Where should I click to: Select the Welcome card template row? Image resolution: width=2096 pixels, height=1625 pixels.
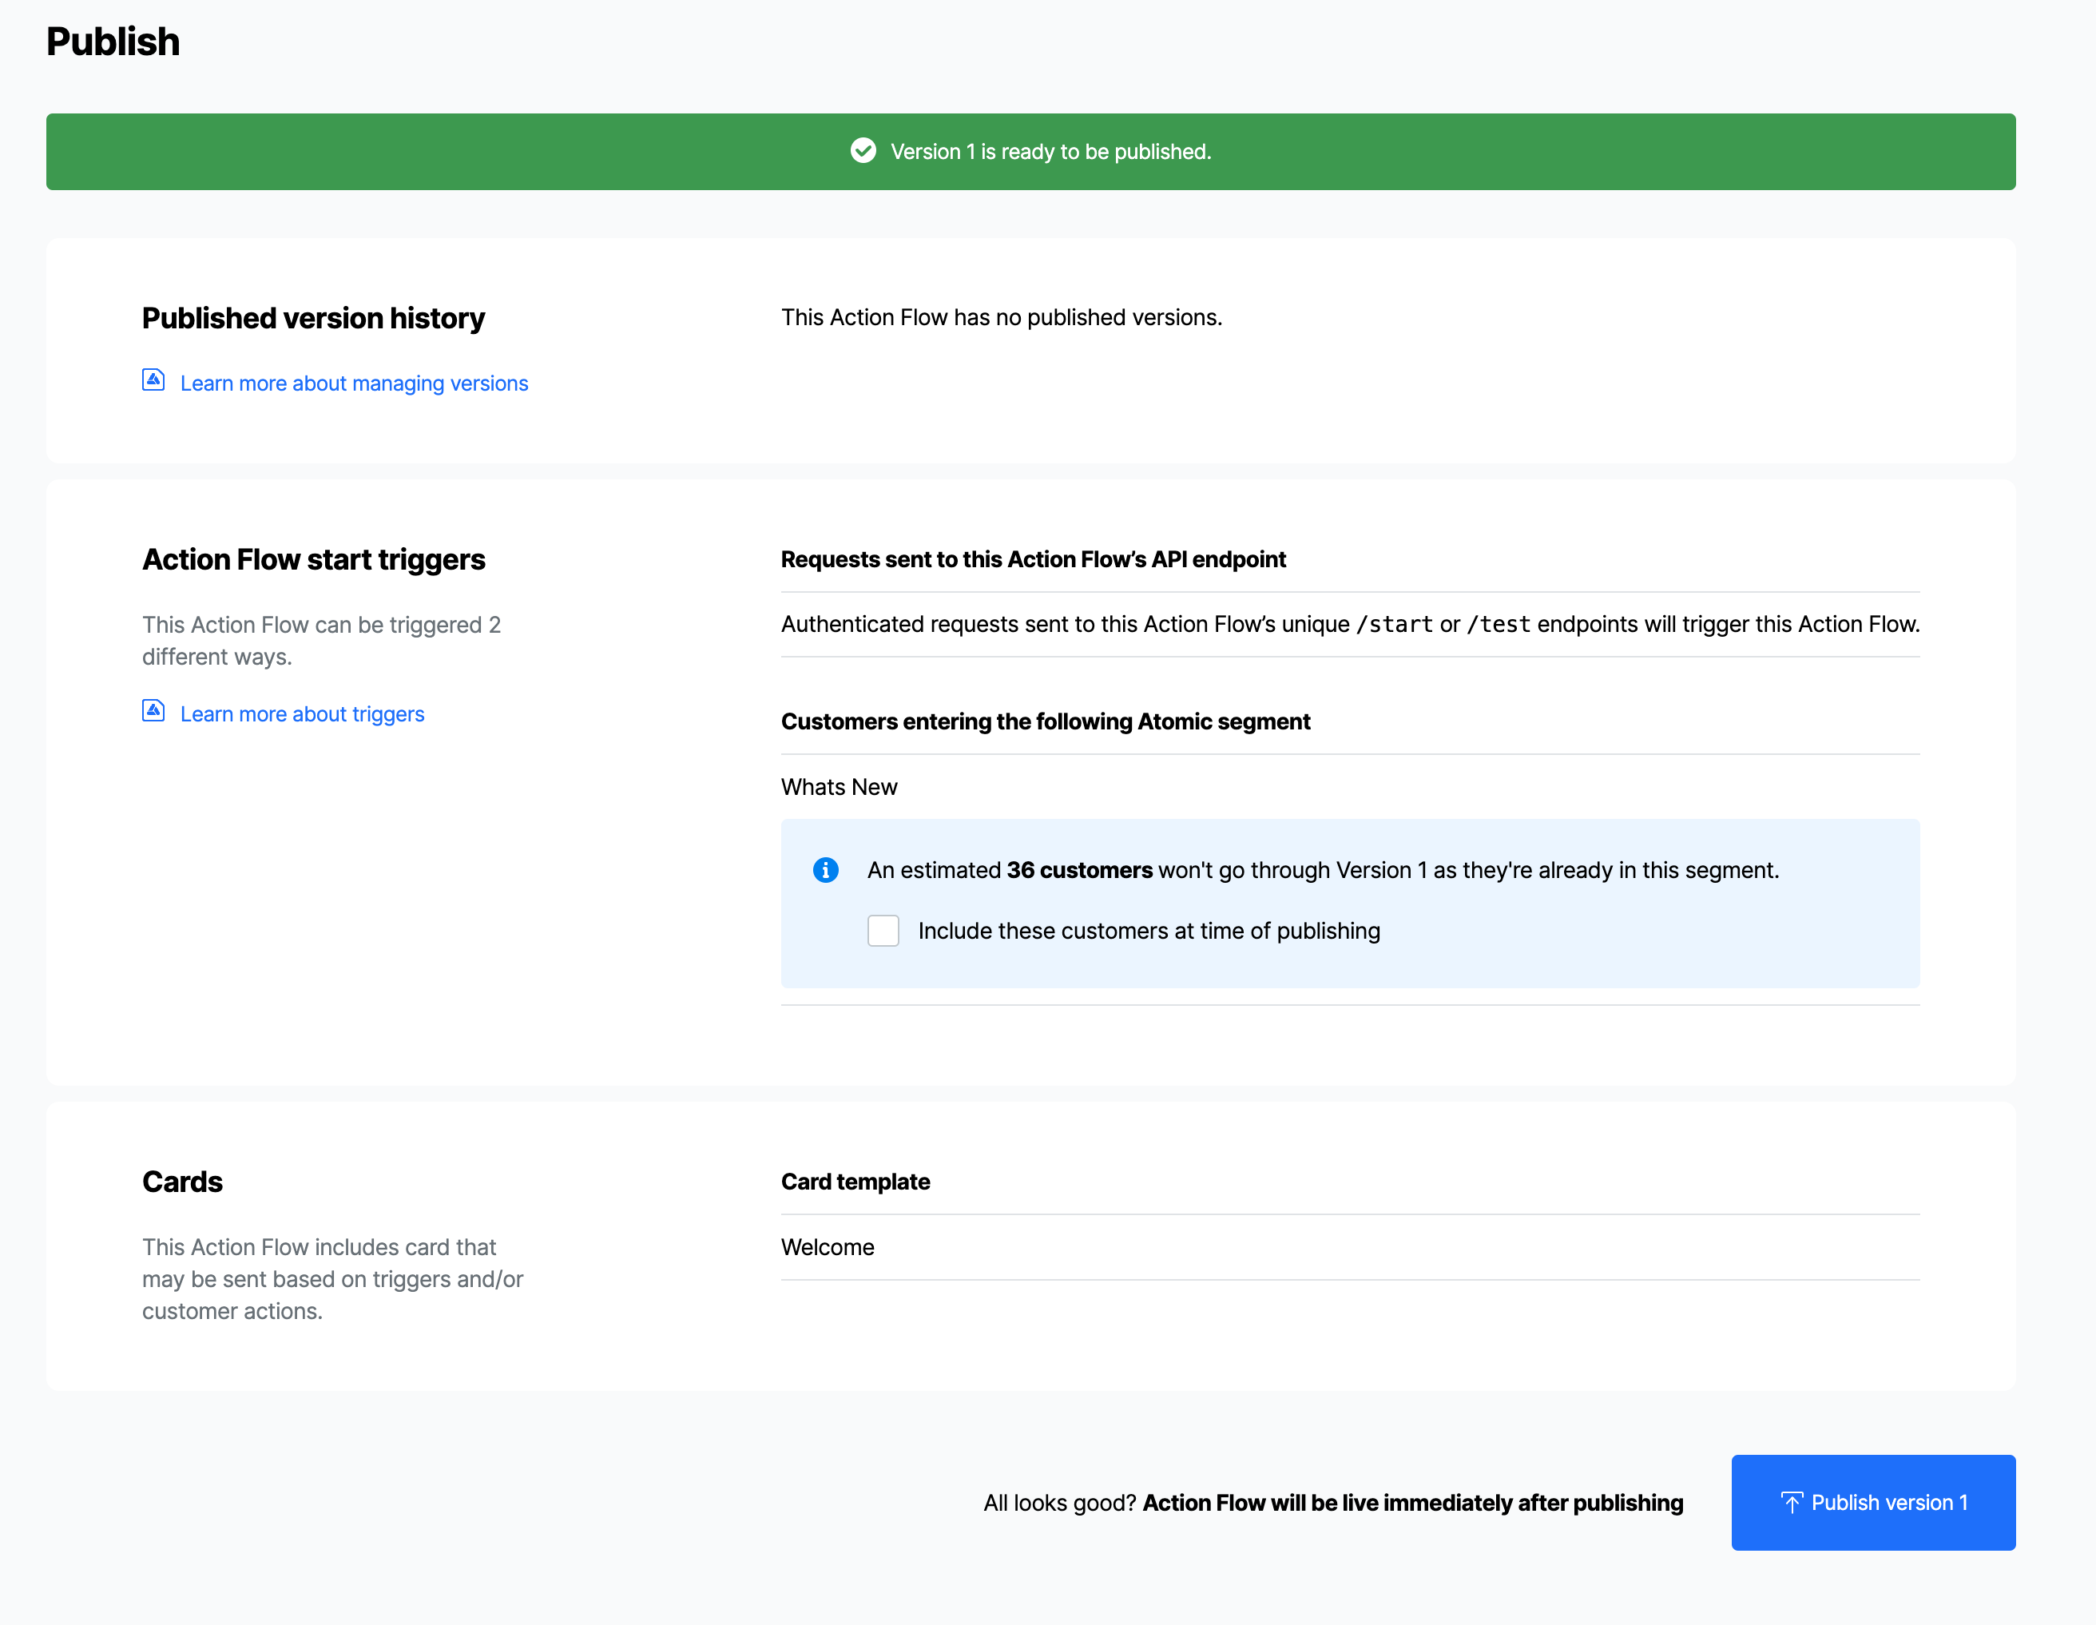point(1350,1247)
